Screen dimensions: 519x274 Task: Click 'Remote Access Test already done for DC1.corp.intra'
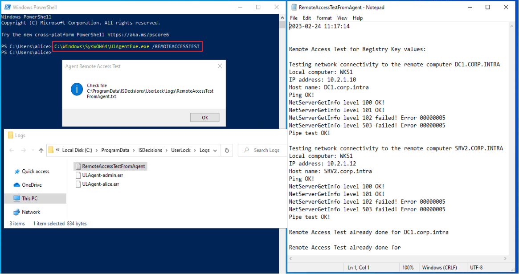click(x=369, y=232)
